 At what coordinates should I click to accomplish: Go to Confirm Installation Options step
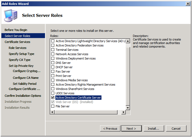click(23, 96)
